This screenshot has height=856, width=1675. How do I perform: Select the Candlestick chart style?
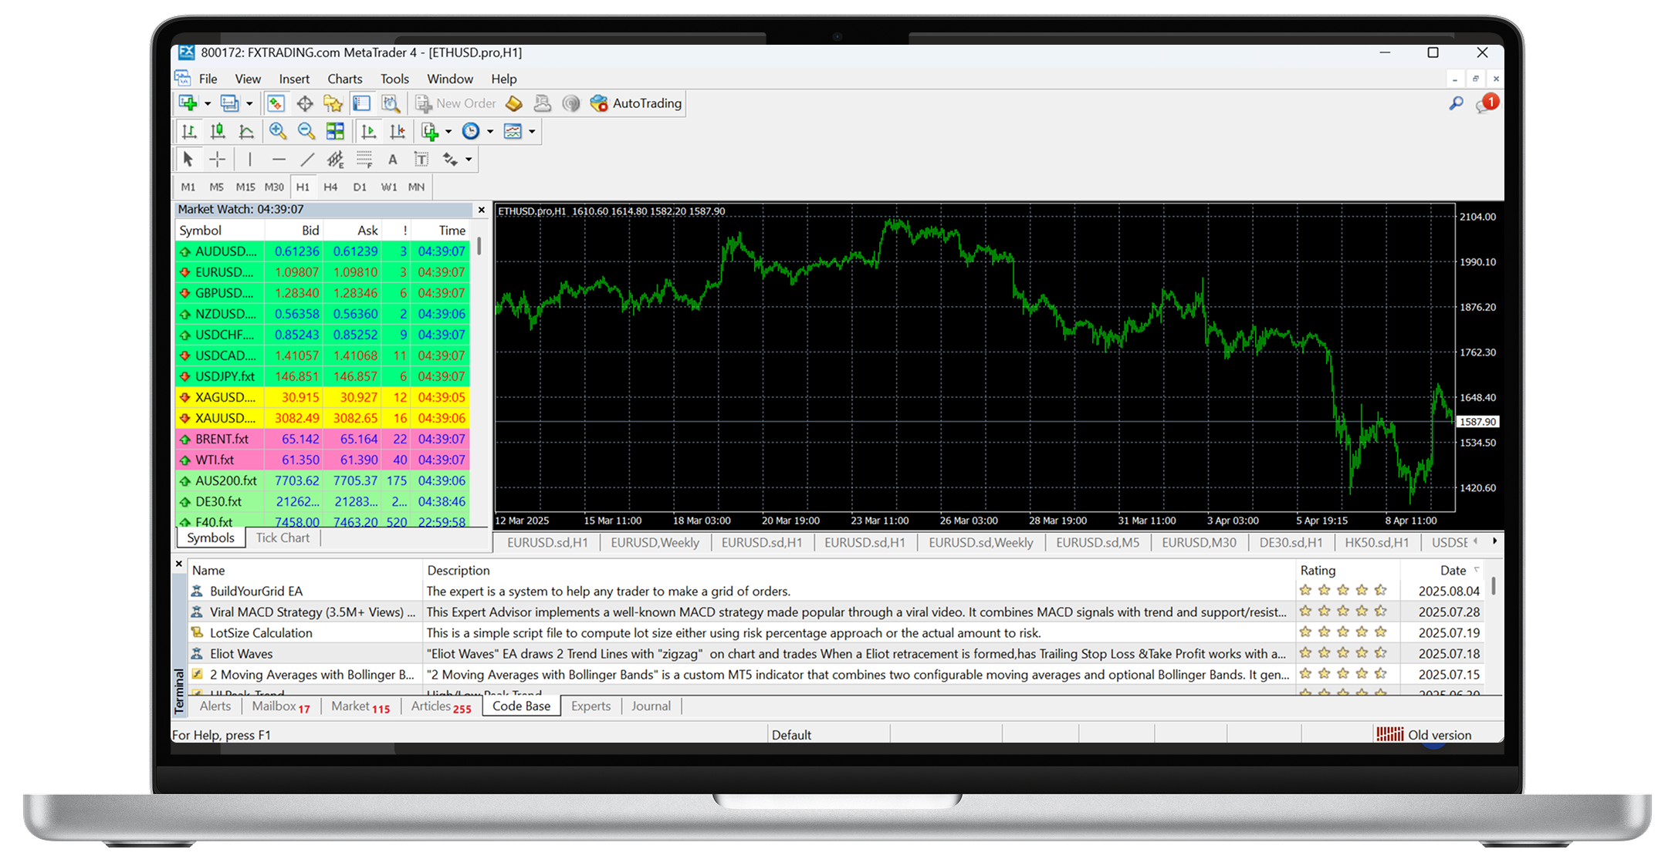(x=218, y=131)
